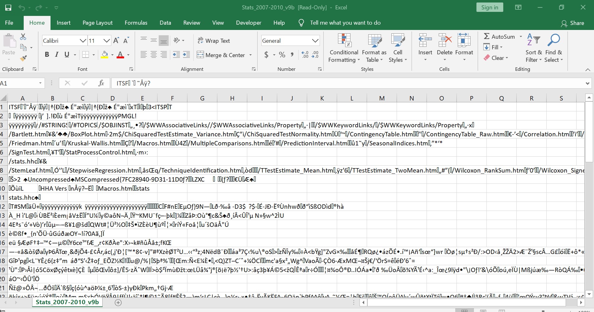
Task: Toggle Align Left
Action: pos(144,55)
